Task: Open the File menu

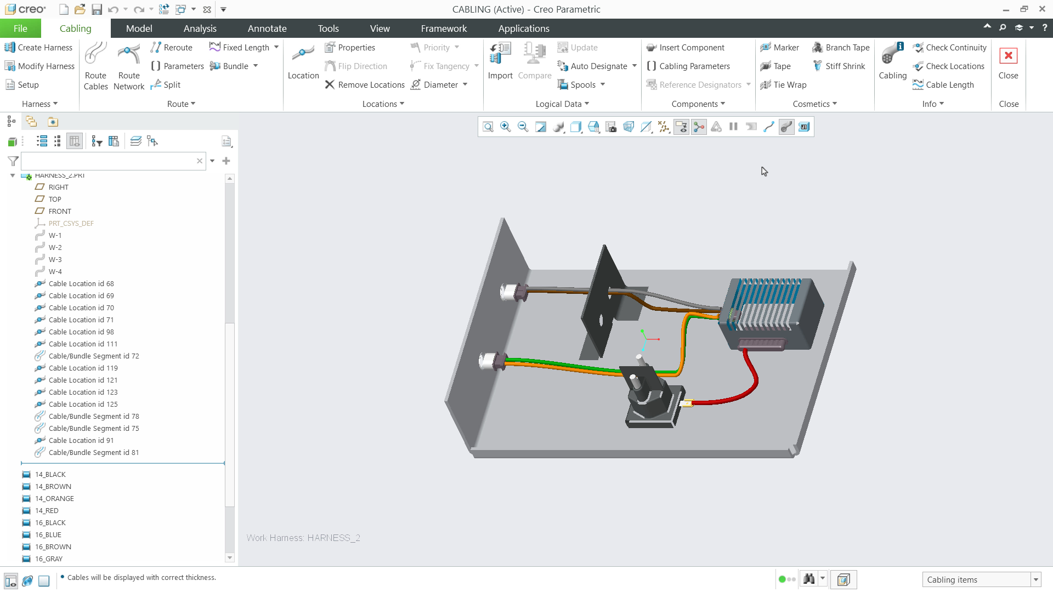Action: pyautogui.click(x=20, y=29)
